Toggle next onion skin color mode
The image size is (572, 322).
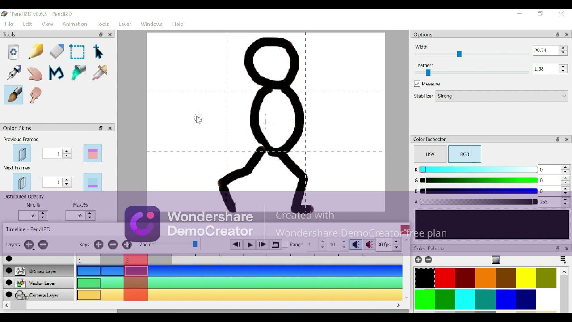click(93, 182)
